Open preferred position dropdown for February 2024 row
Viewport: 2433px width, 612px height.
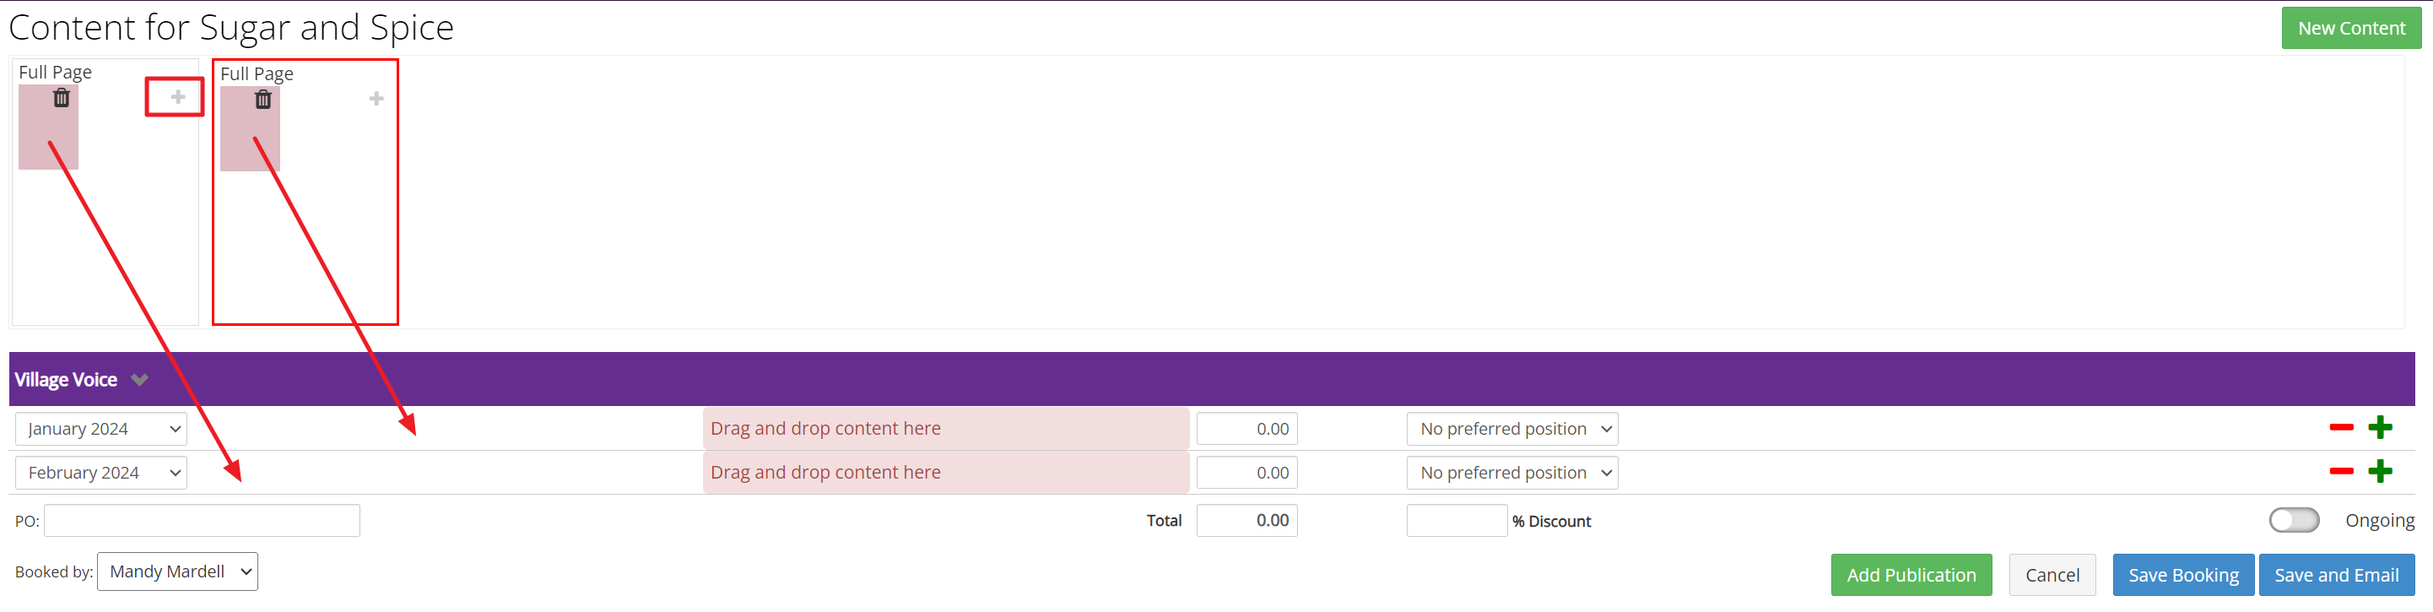[1511, 472]
